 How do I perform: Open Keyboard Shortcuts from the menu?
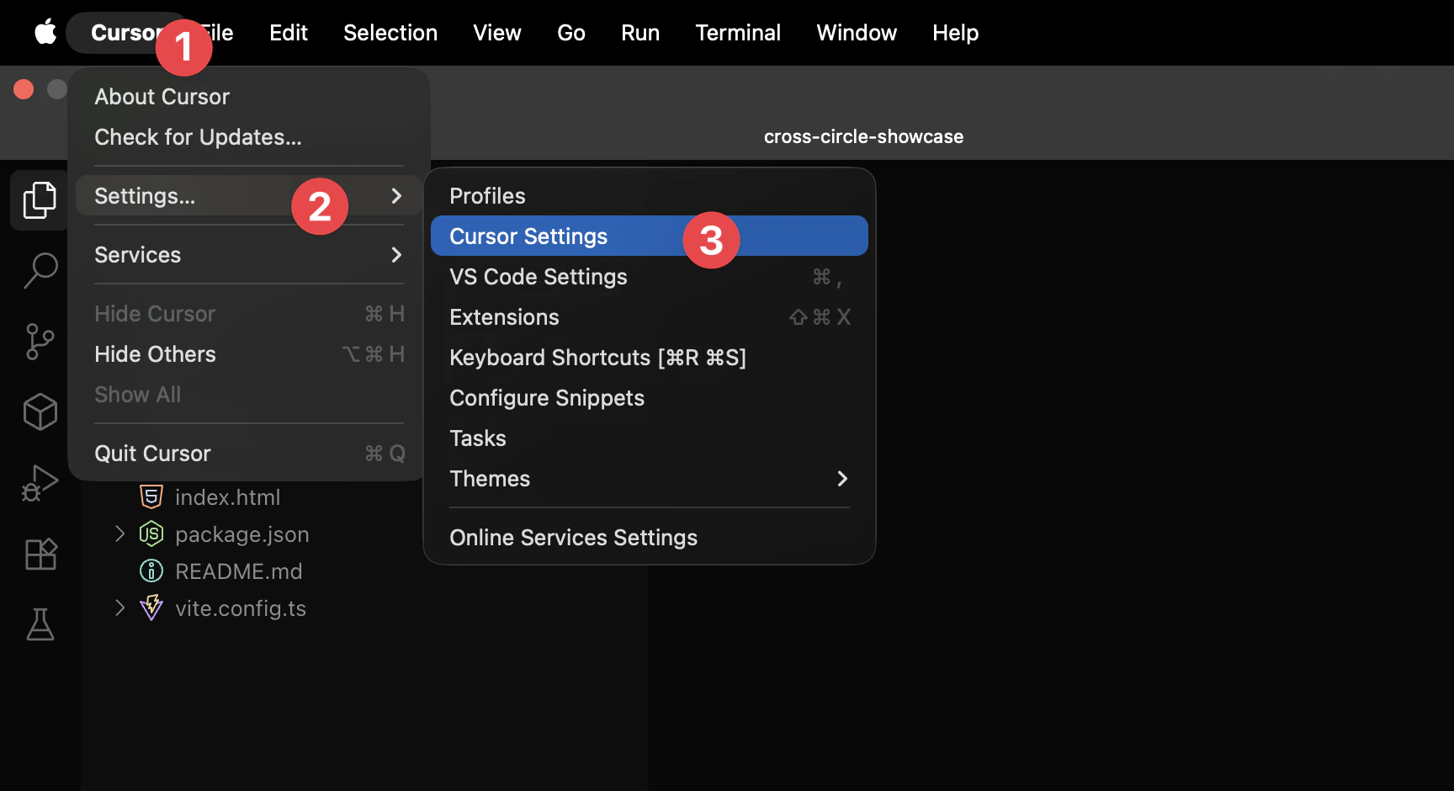pyautogui.click(x=597, y=357)
